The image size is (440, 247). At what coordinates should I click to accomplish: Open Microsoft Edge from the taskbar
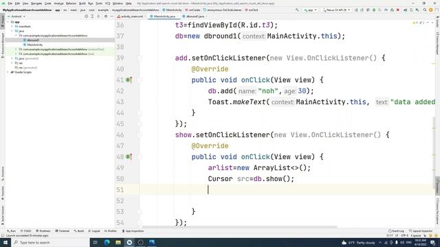(x=107, y=242)
